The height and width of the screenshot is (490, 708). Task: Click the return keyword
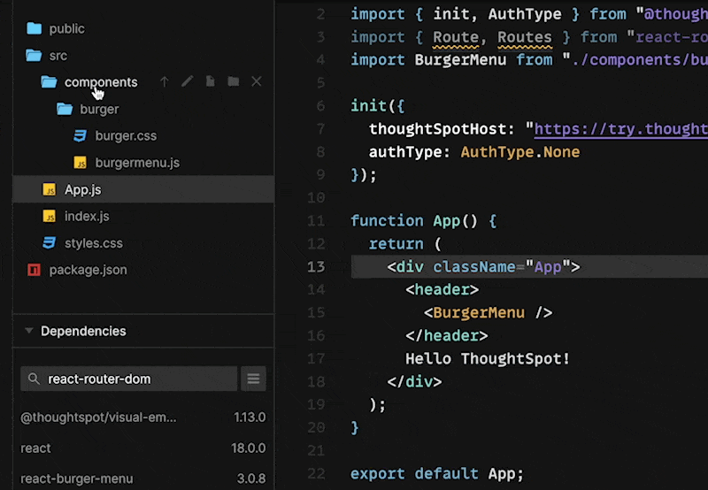(396, 244)
